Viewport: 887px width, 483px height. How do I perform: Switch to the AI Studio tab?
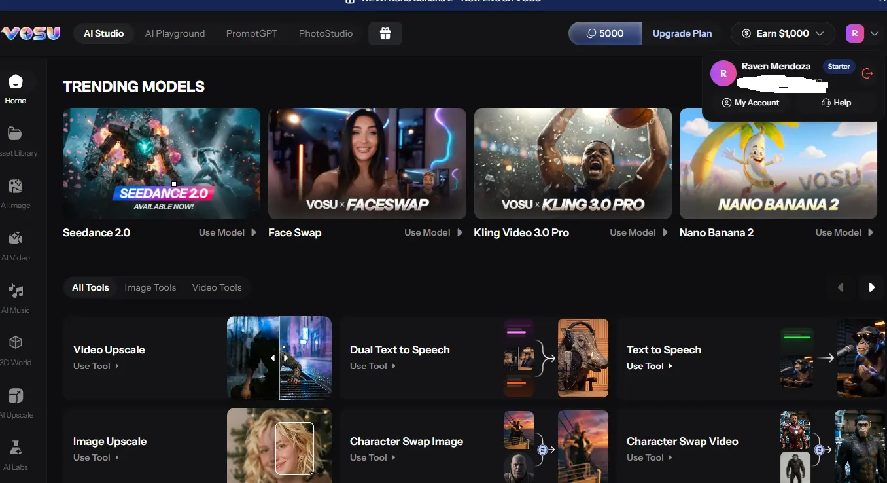(x=103, y=33)
